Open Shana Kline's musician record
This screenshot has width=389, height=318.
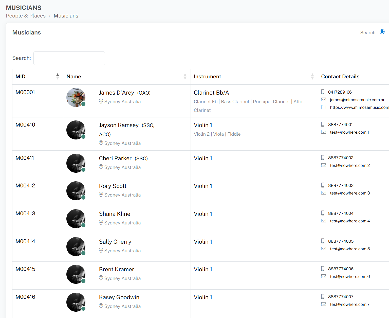115,214
